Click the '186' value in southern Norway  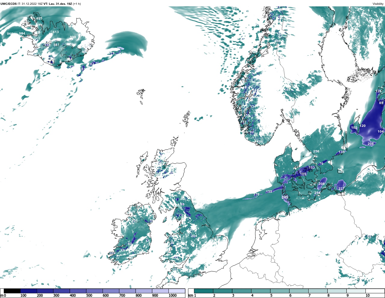pos(260,142)
